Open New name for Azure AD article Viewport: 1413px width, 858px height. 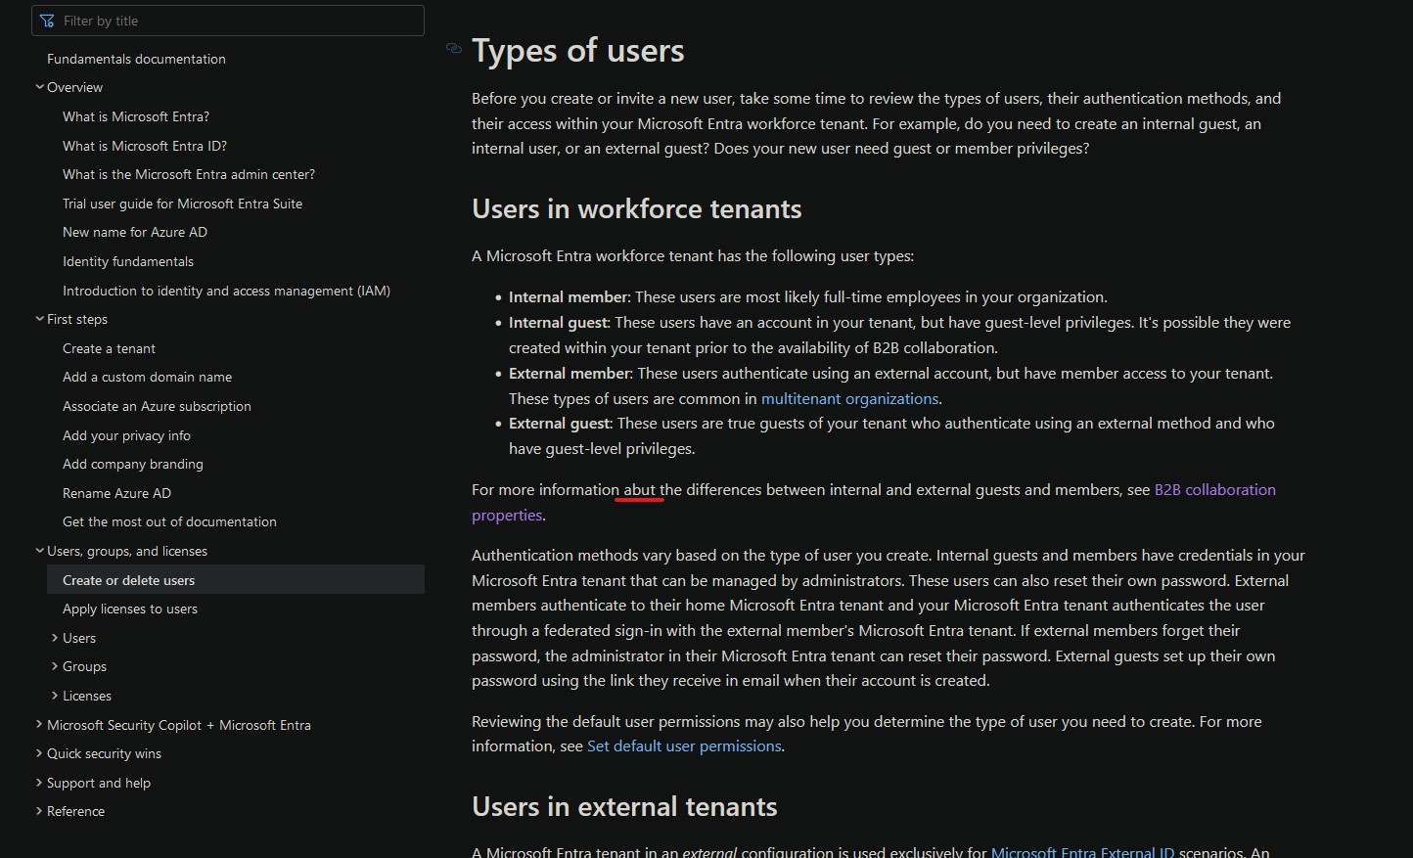click(135, 232)
